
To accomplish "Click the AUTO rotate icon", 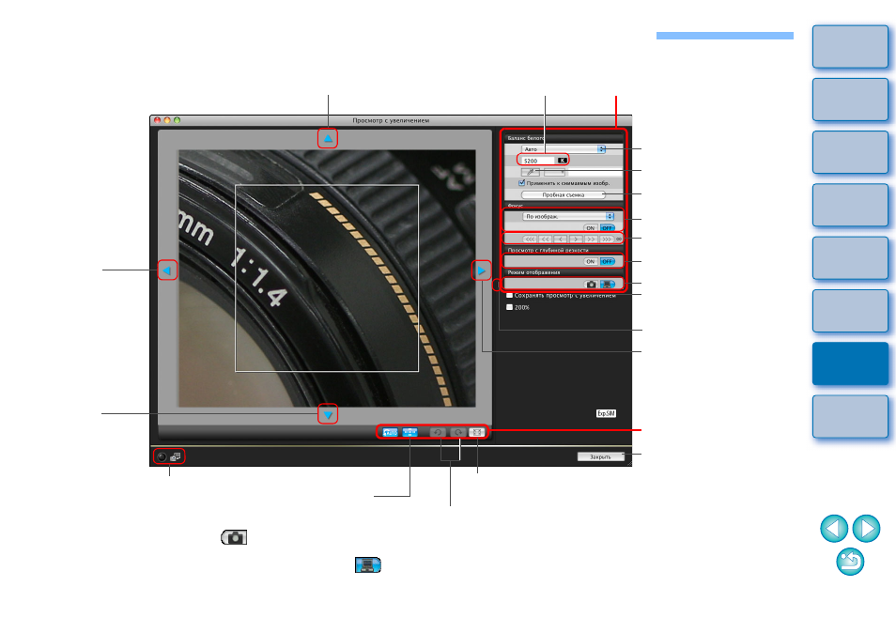I will (391, 432).
